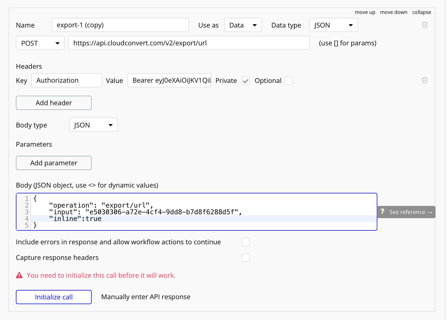This screenshot has width=447, height=320.
Task: Click the Add parameter button
Action: [x=54, y=163]
